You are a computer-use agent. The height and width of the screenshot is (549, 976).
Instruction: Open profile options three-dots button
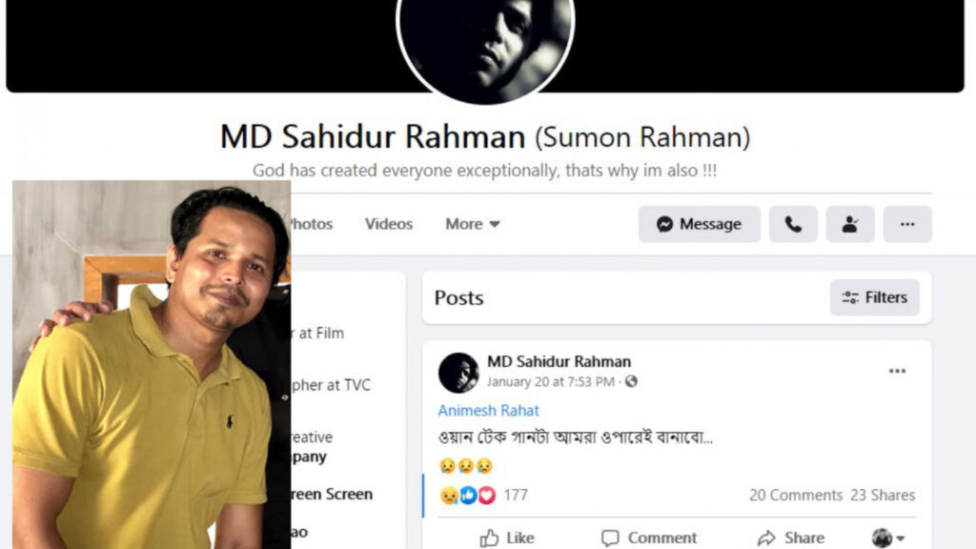[x=907, y=224]
